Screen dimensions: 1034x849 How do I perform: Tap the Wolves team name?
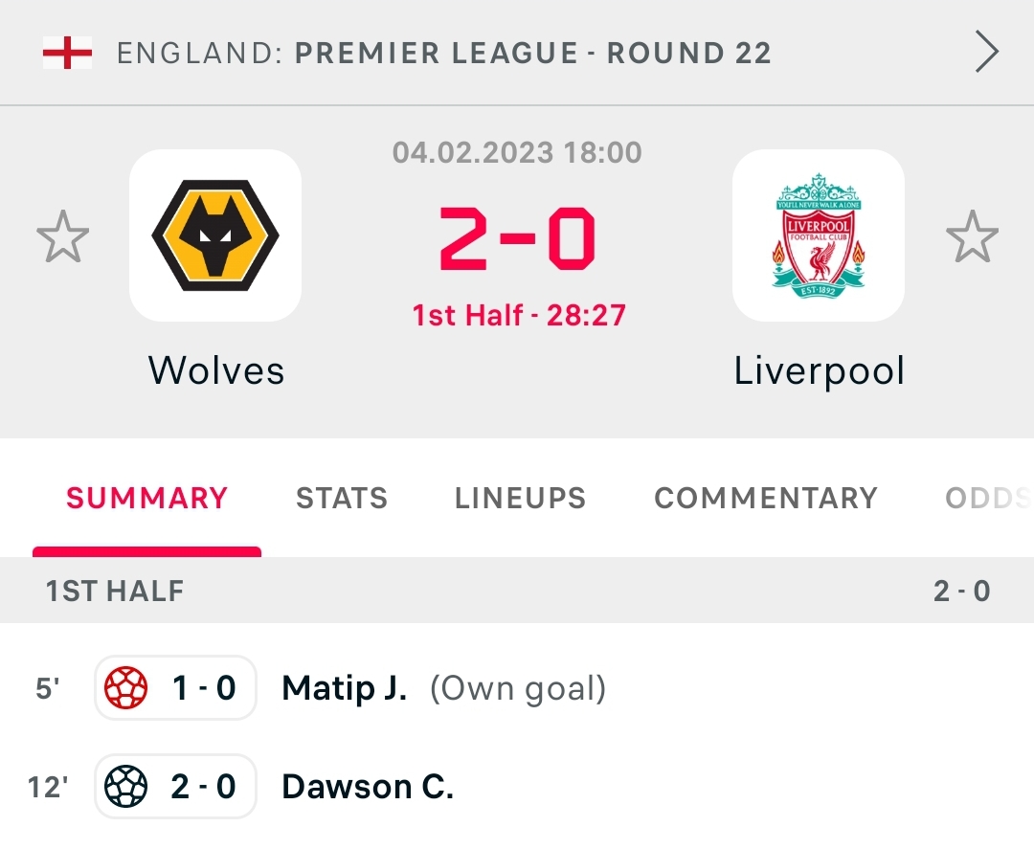[x=216, y=370]
